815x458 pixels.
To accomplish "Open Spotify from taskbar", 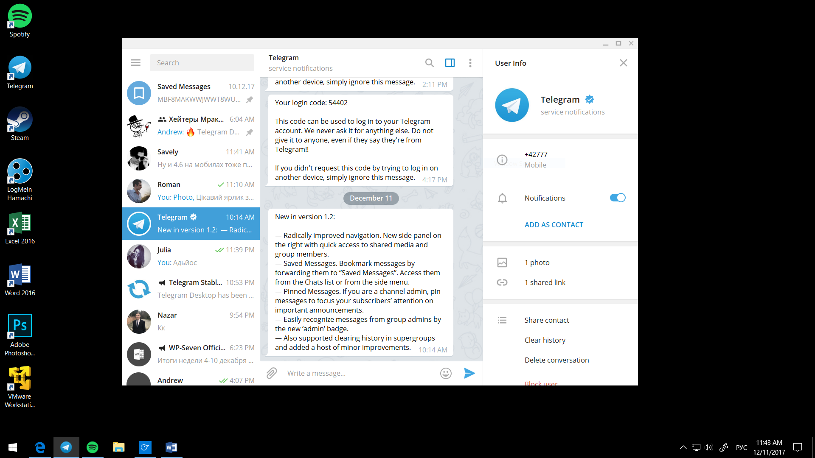I will click(93, 447).
